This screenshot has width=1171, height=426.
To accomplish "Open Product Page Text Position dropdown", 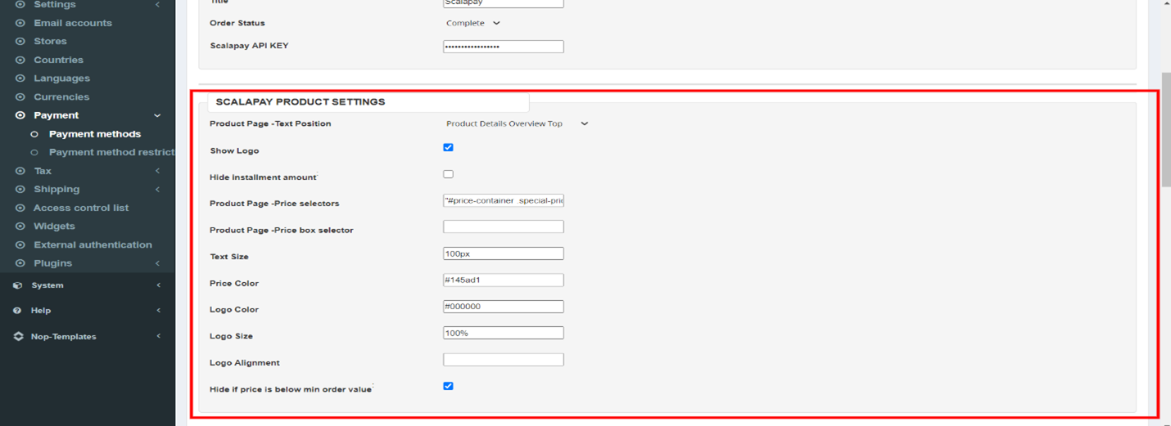I will point(517,123).
